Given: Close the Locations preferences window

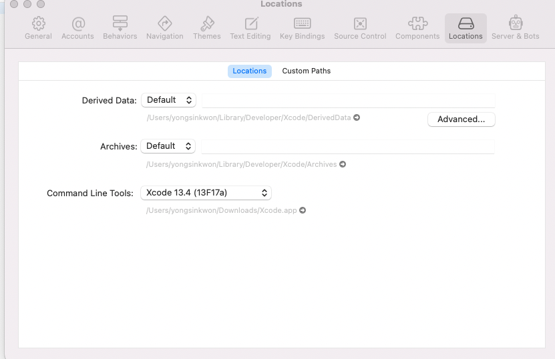Looking at the screenshot, I should click(14, 4).
